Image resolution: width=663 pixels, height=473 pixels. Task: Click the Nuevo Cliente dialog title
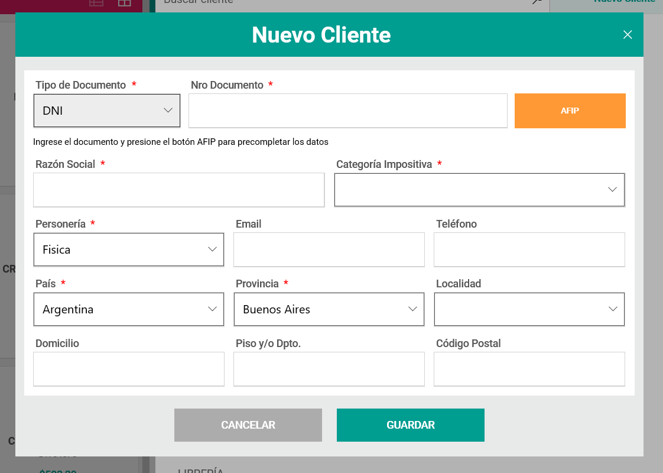pyautogui.click(x=321, y=35)
